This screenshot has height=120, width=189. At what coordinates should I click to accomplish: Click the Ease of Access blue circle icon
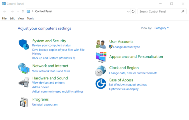(x=101, y=84)
